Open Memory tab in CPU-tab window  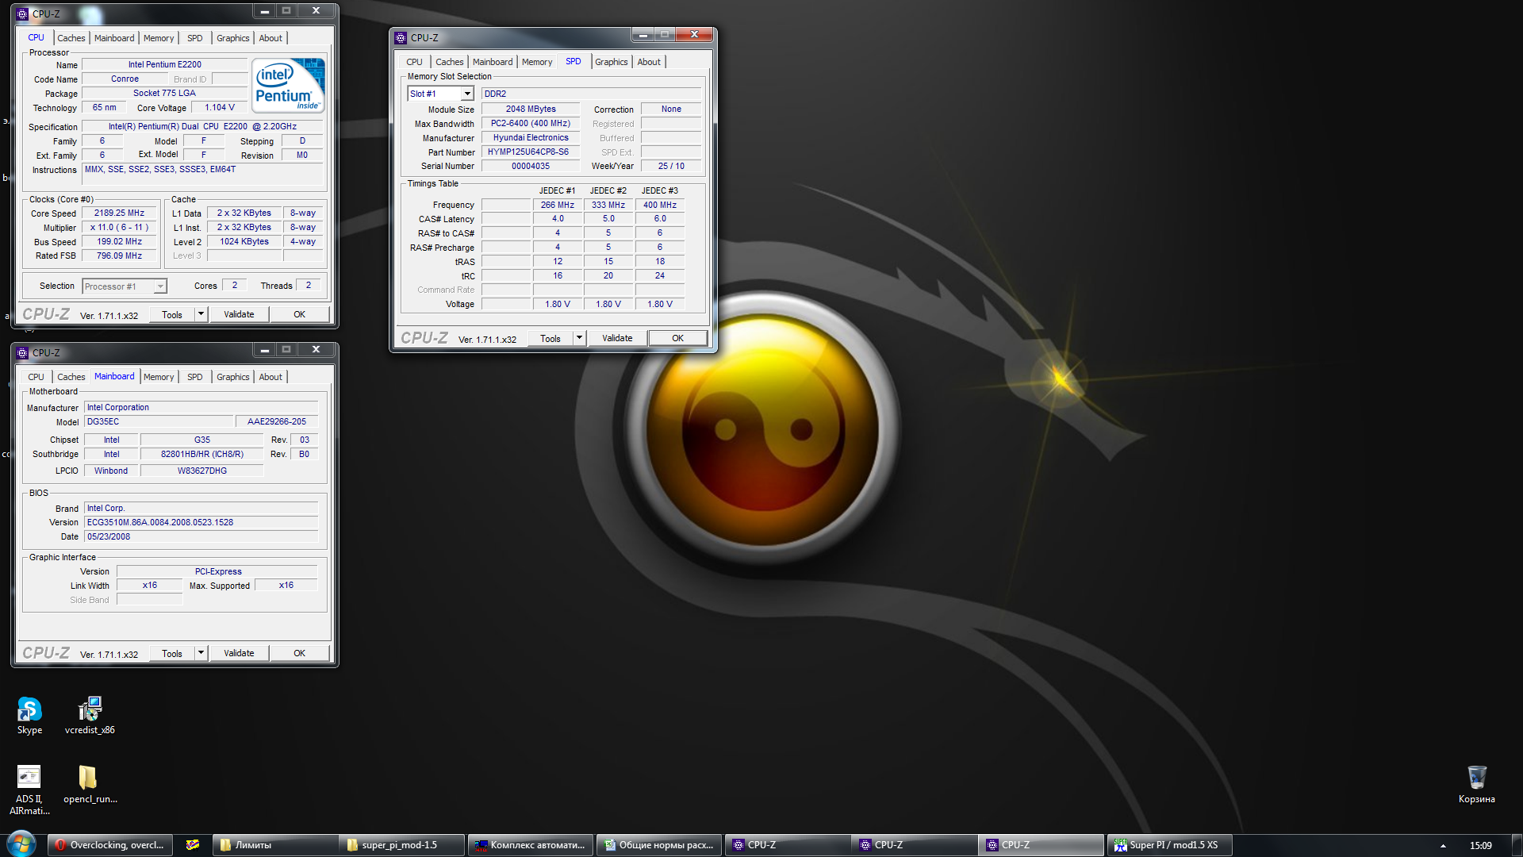tap(159, 38)
